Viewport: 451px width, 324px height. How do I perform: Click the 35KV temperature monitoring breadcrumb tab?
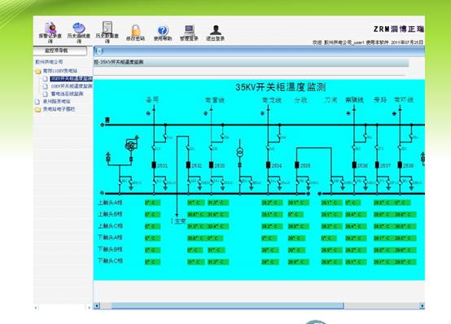click(119, 62)
